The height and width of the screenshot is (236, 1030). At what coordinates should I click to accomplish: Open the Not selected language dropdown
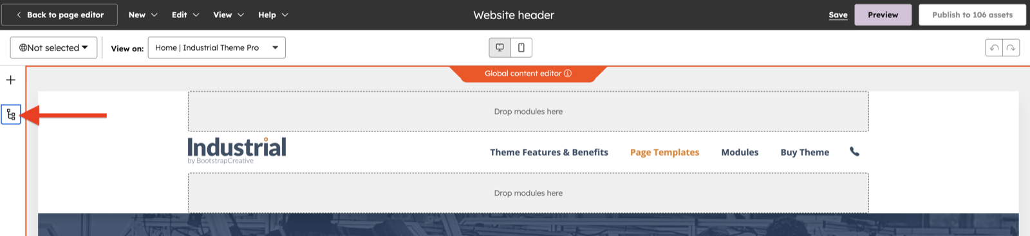coord(53,47)
